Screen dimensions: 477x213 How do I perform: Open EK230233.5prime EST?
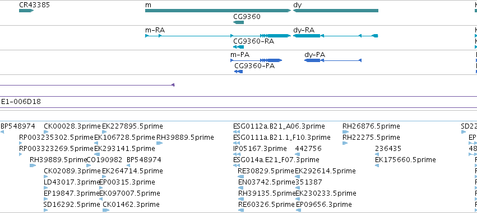(326, 193)
